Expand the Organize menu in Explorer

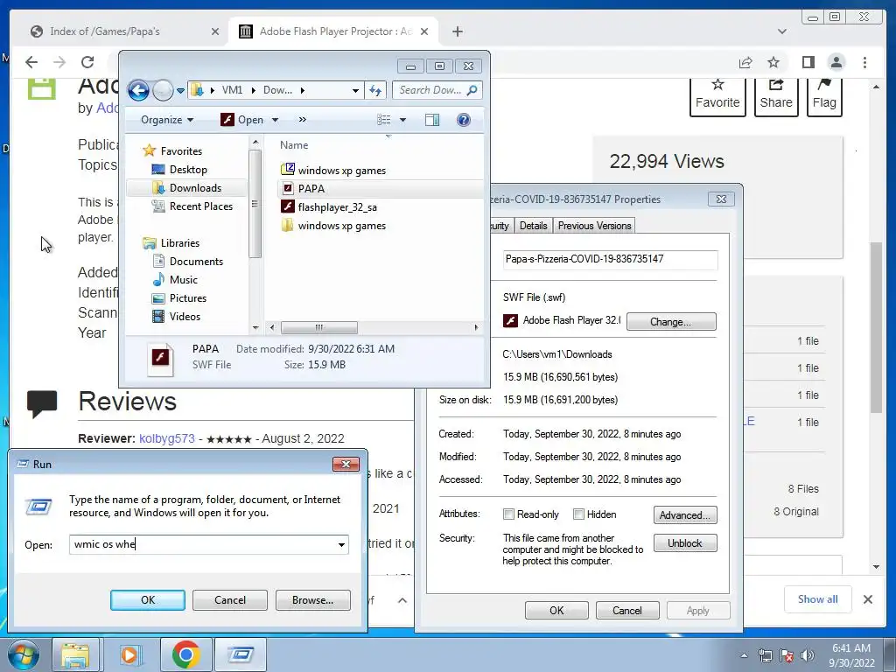[x=167, y=119]
